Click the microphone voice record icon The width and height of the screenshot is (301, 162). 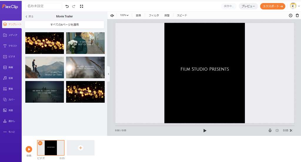click(x=270, y=131)
